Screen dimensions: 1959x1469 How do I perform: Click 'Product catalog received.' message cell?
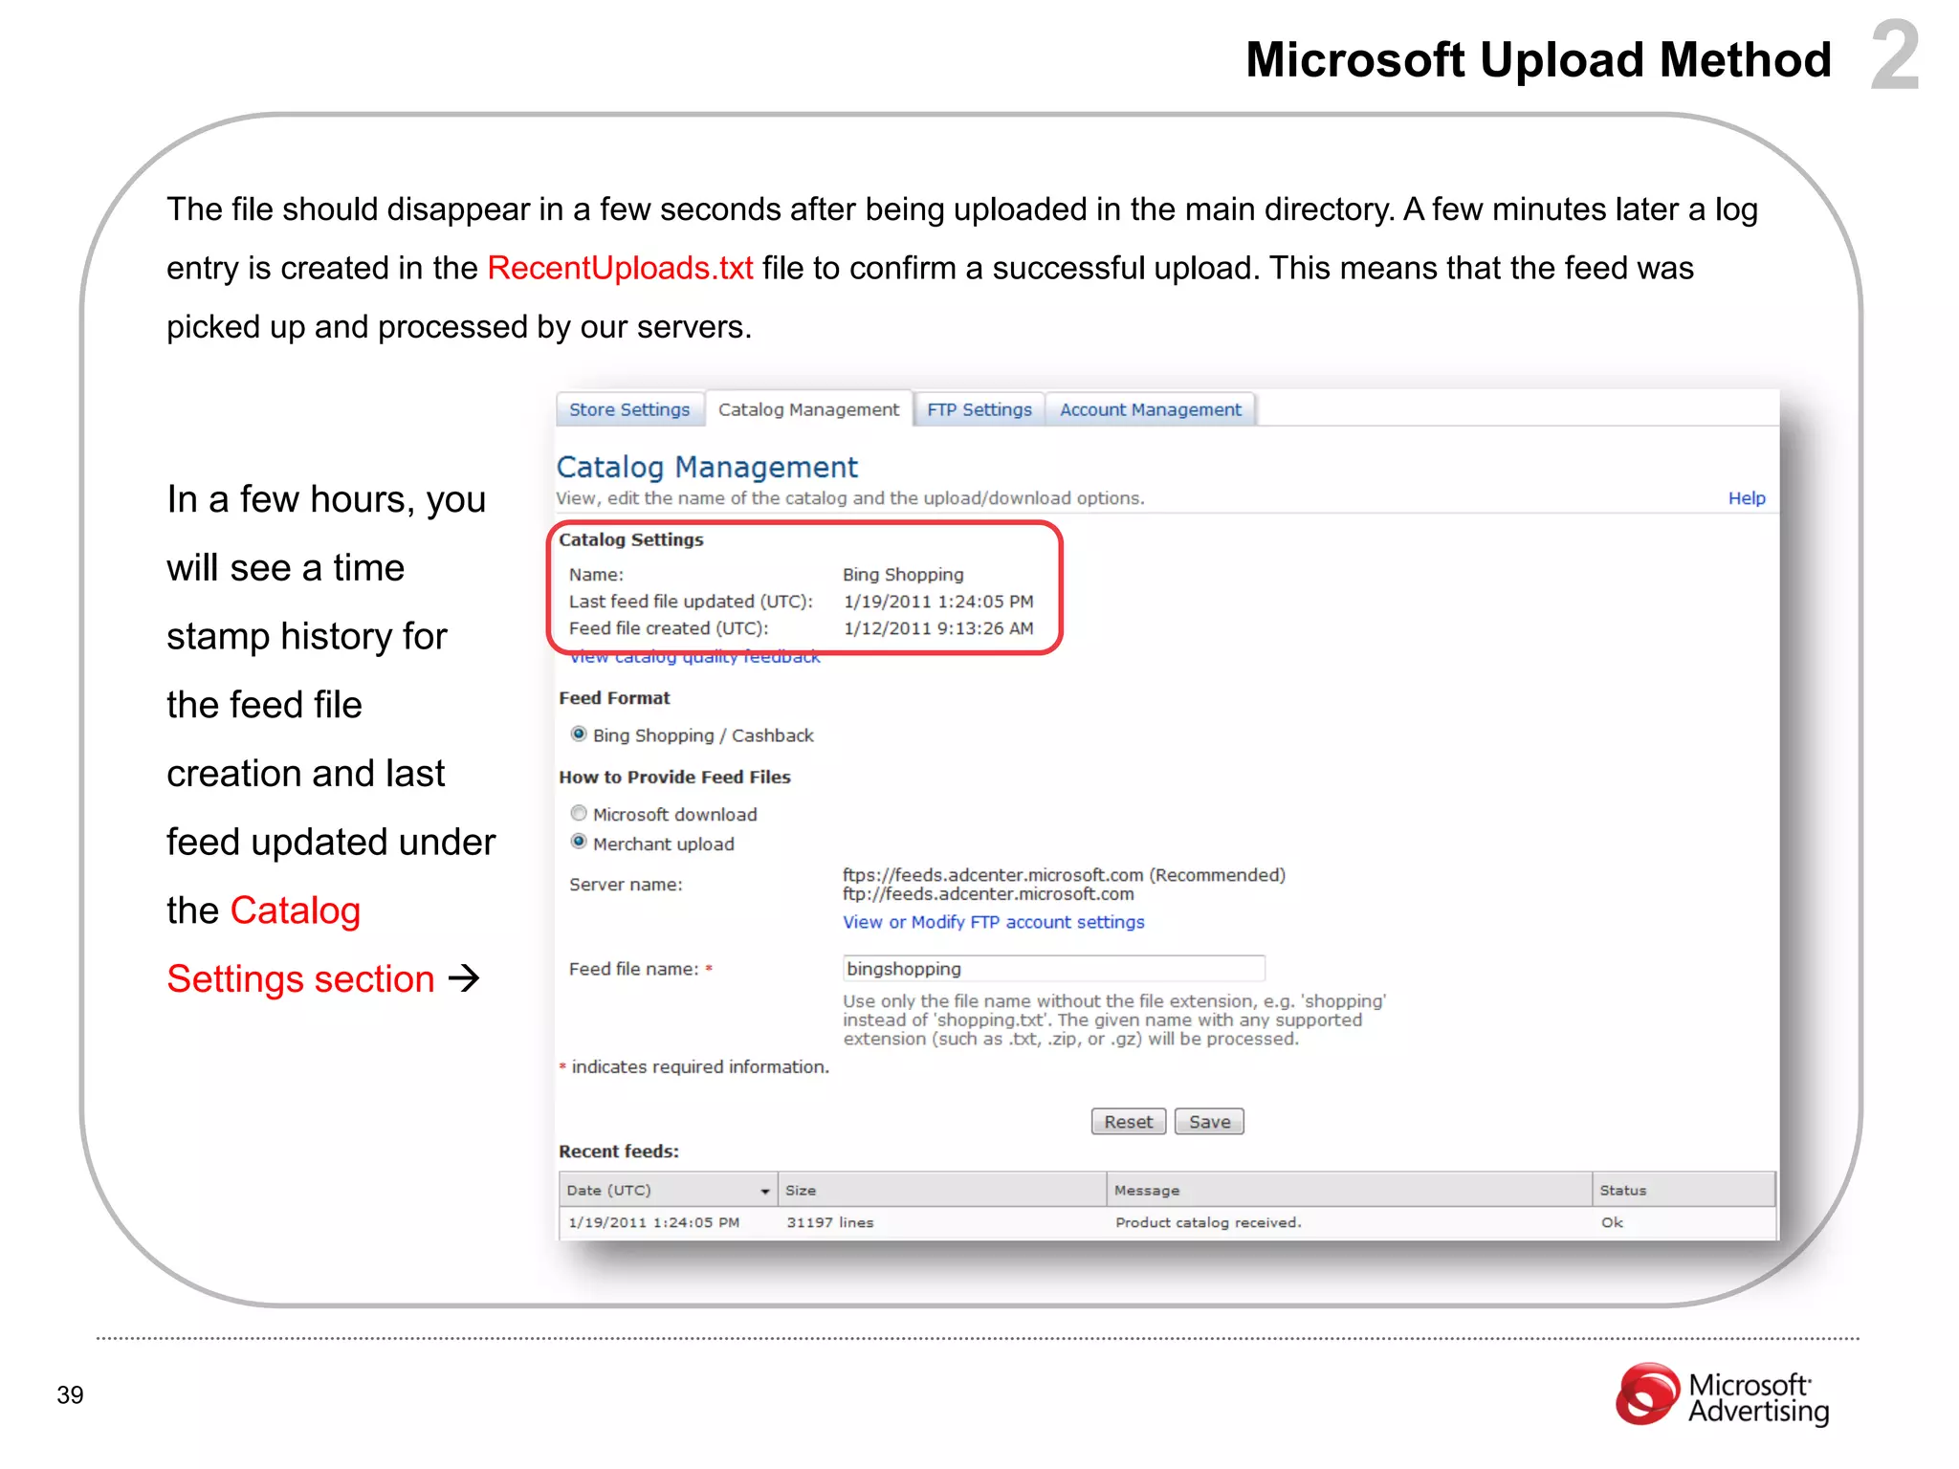(x=1208, y=1222)
